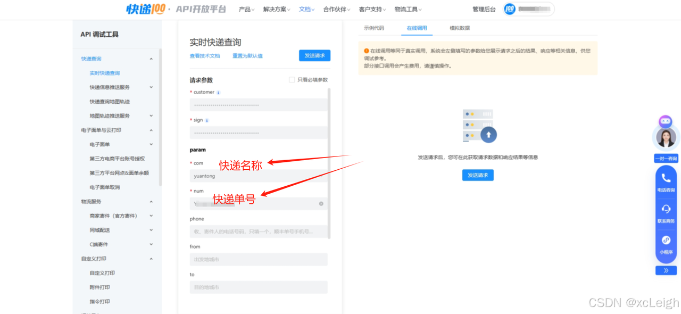Collapse the 快递查询 section
Image resolution: width=681 pixels, height=314 pixels.
[x=151, y=59]
